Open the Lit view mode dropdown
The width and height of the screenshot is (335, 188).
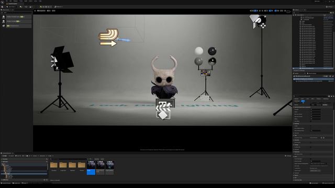pyautogui.click(x=49, y=10)
